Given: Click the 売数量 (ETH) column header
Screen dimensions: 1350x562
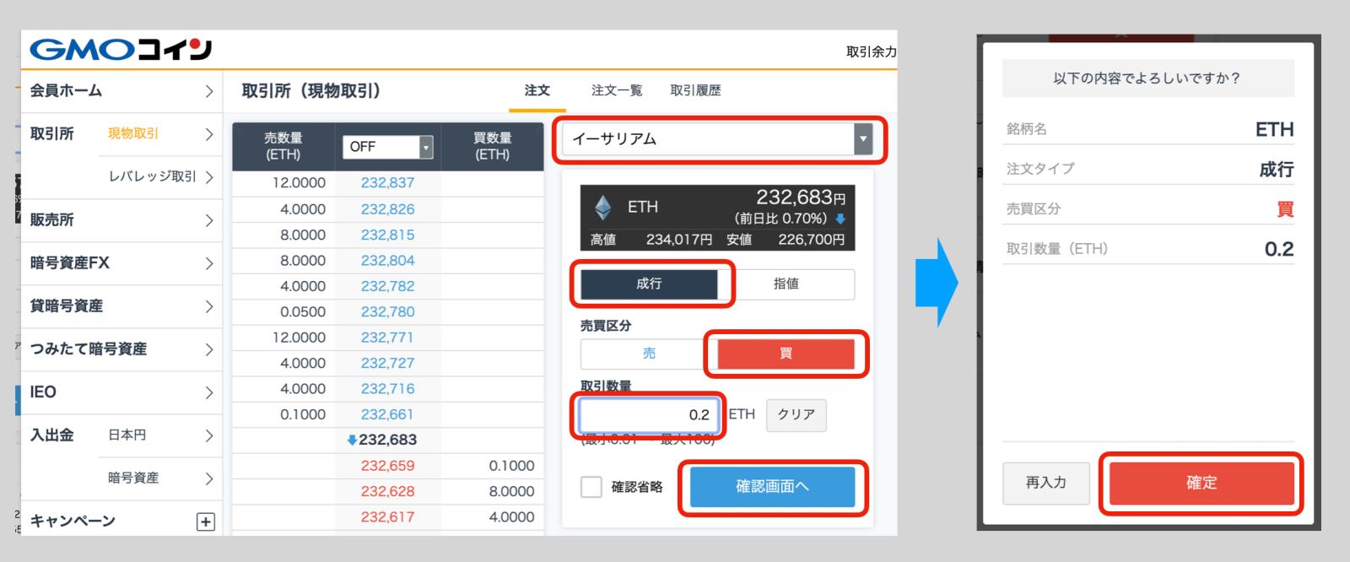Looking at the screenshot, I should coord(283,146).
